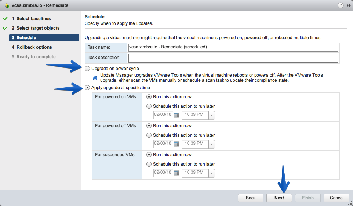Expand time dropdown for powered on VMs
Viewport: 353px width, 206px height.
(212, 115)
